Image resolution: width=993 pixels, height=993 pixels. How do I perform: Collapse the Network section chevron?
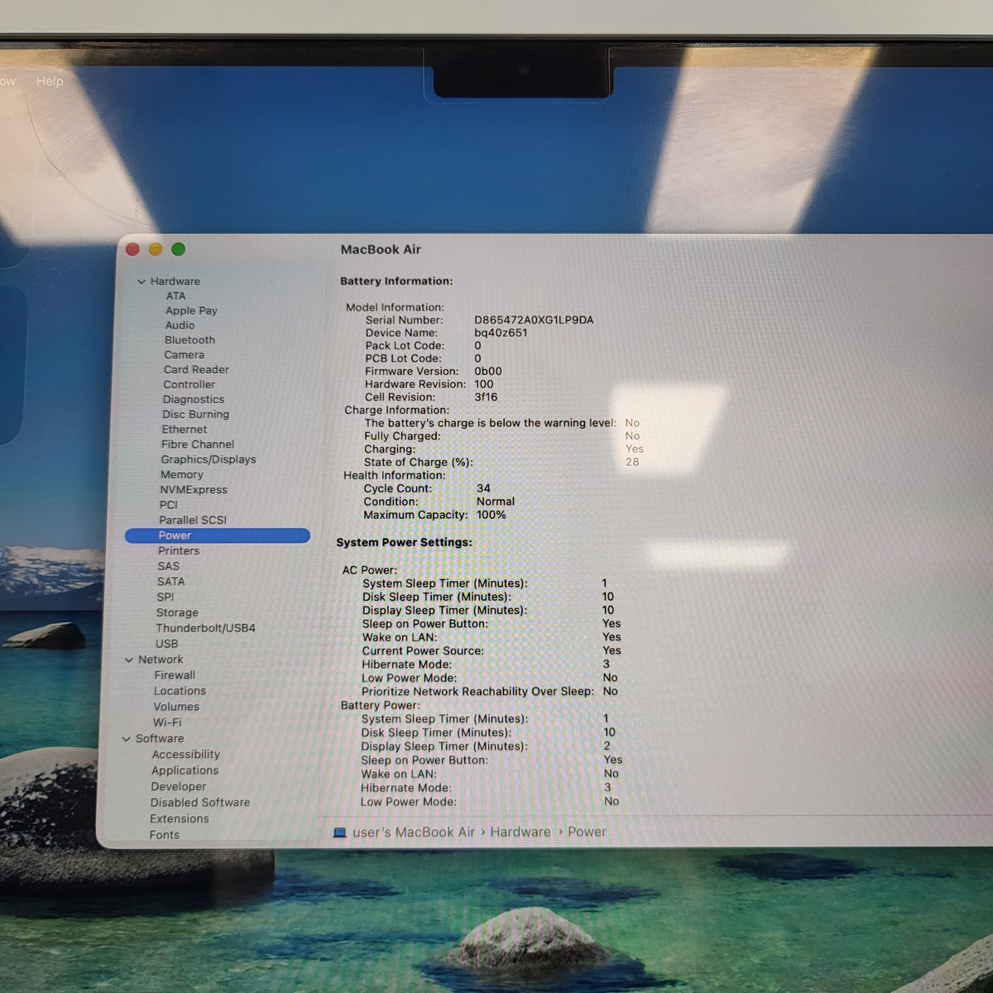pos(129,660)
